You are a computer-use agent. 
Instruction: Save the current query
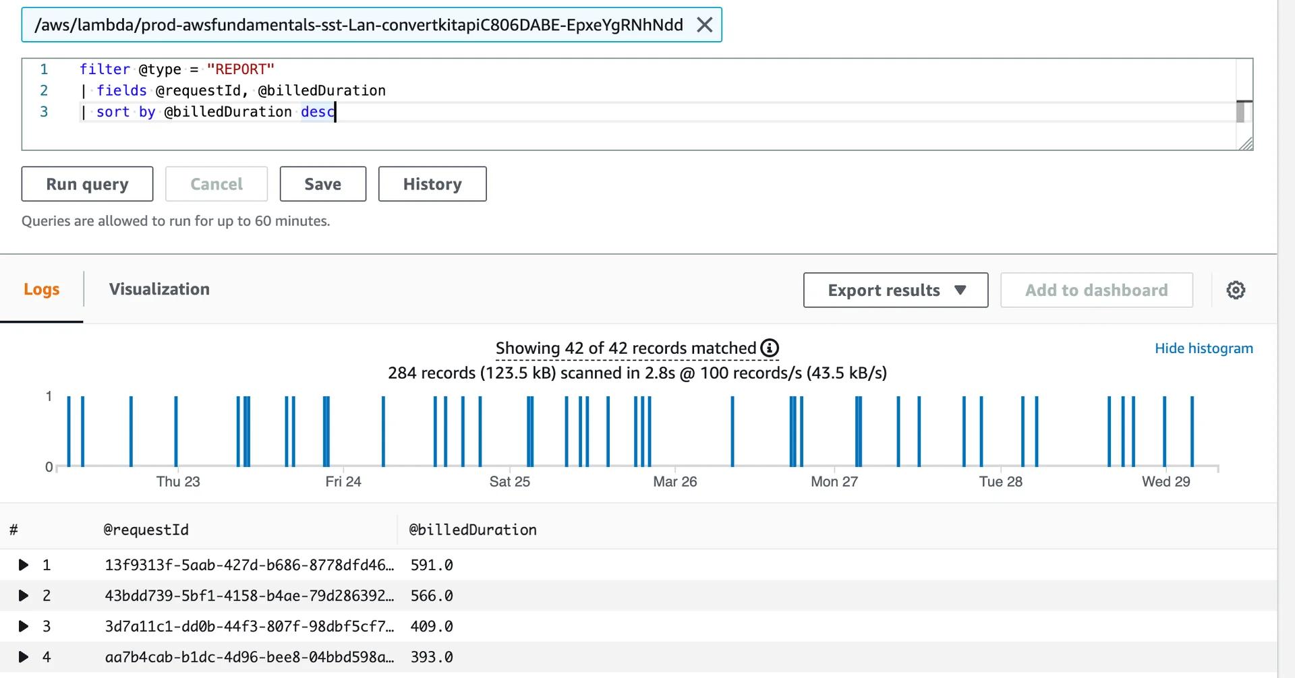click(322, 183)
